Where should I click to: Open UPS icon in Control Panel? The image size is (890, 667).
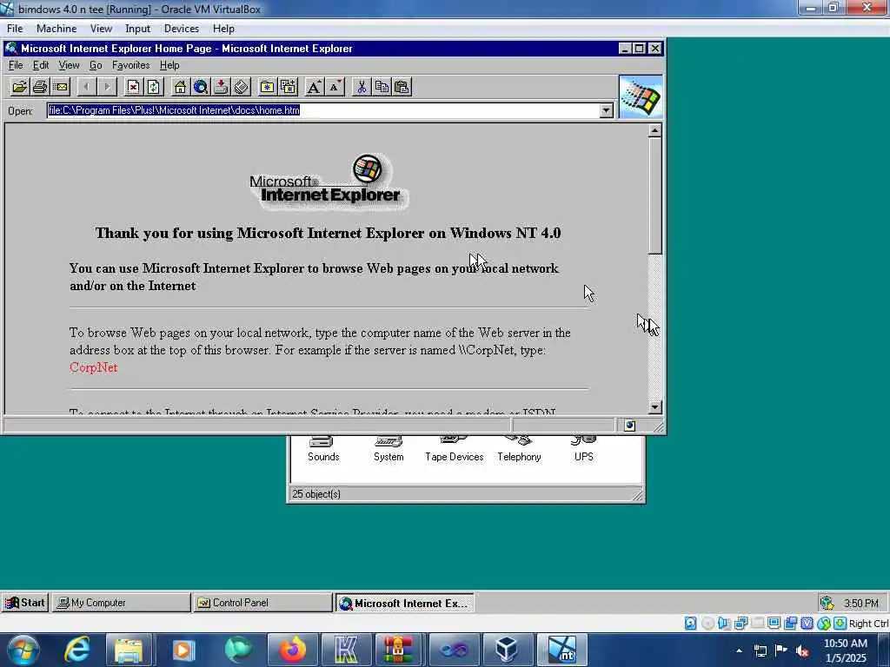point(583,447)
